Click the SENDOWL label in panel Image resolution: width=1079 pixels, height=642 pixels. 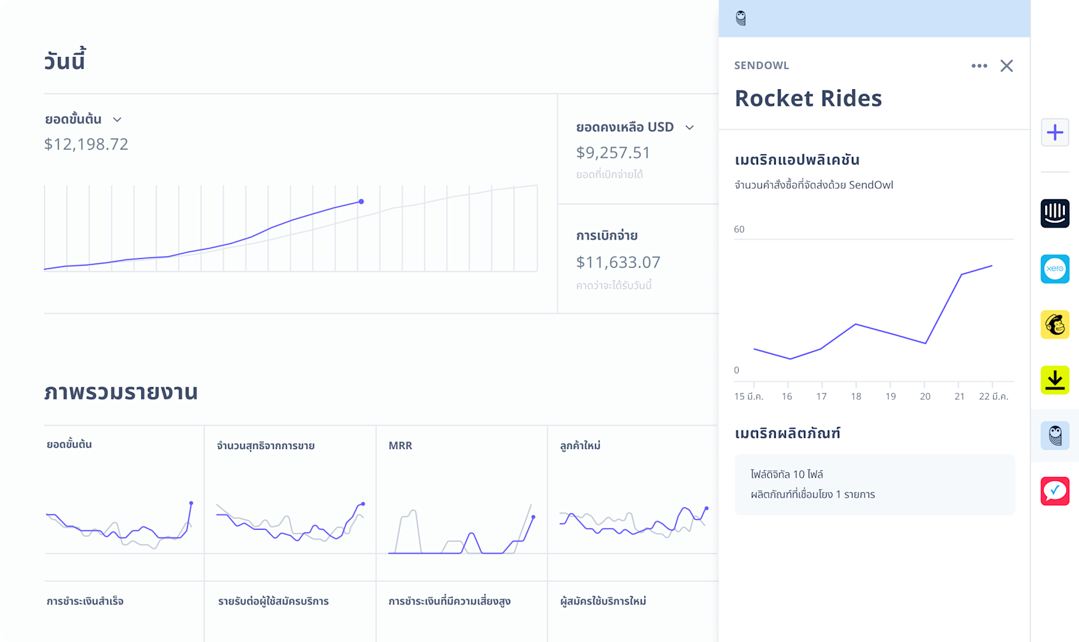761,65
